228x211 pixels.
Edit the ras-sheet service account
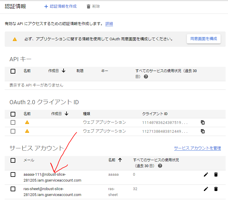(206, 189)
